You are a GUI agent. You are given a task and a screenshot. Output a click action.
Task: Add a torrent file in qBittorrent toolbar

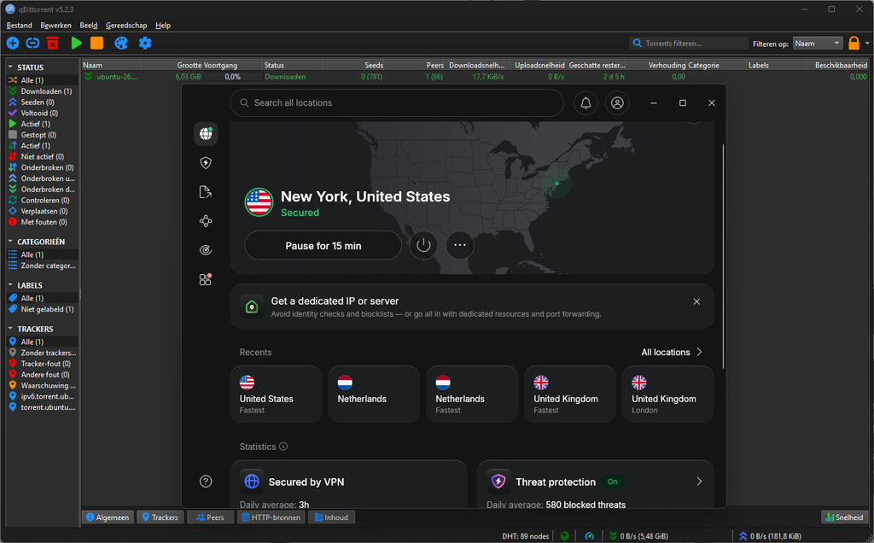pos(13,43)
